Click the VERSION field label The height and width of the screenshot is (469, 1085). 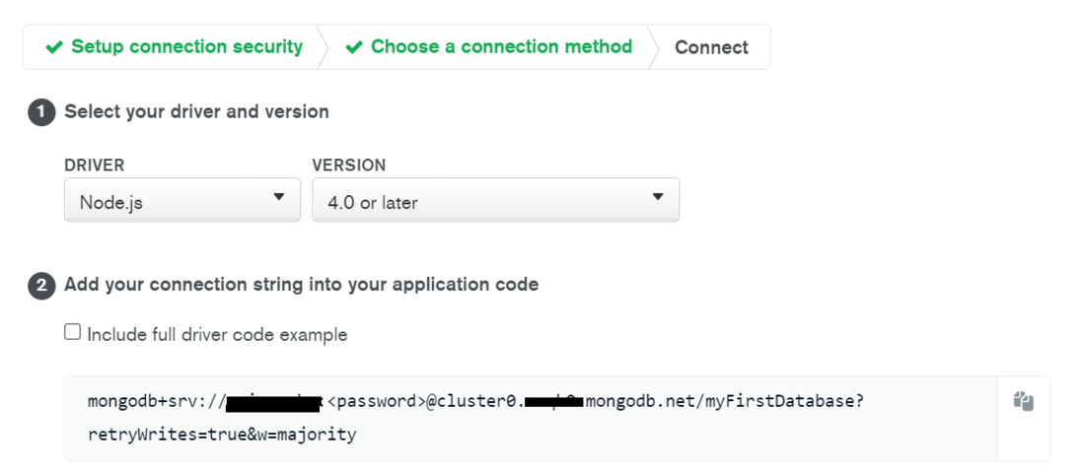click(348, 166)
